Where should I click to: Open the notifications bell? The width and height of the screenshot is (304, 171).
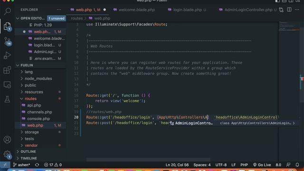(x=297, y=165)
